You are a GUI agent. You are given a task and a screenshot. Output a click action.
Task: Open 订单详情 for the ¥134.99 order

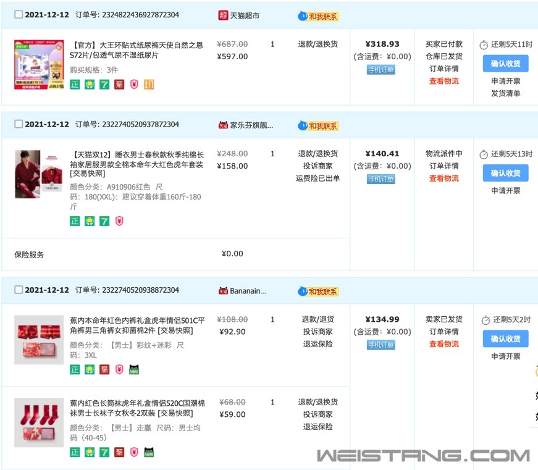444,332
